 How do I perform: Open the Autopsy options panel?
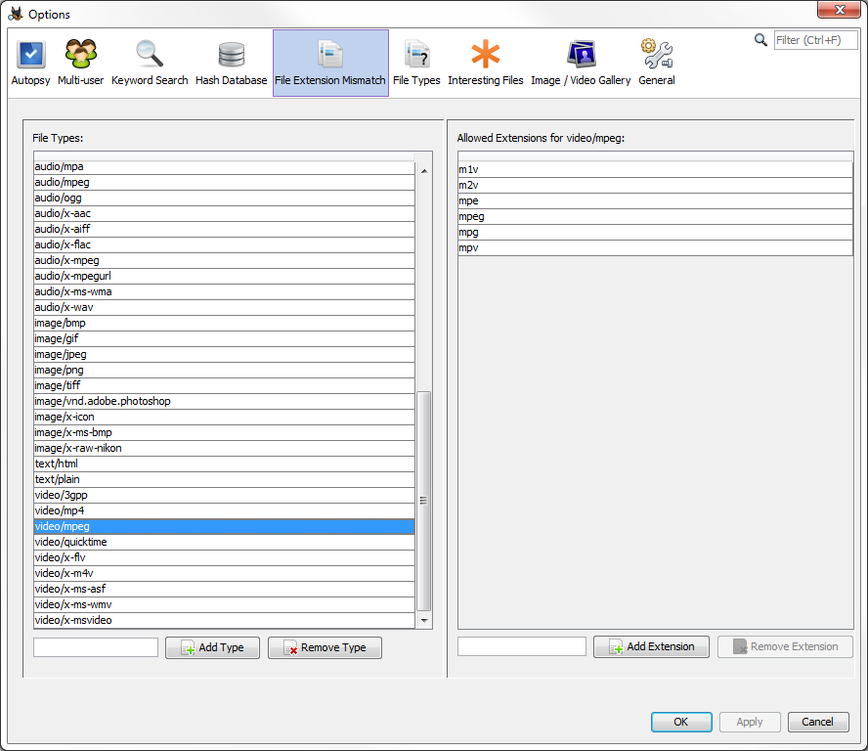(x=30, y=59)
